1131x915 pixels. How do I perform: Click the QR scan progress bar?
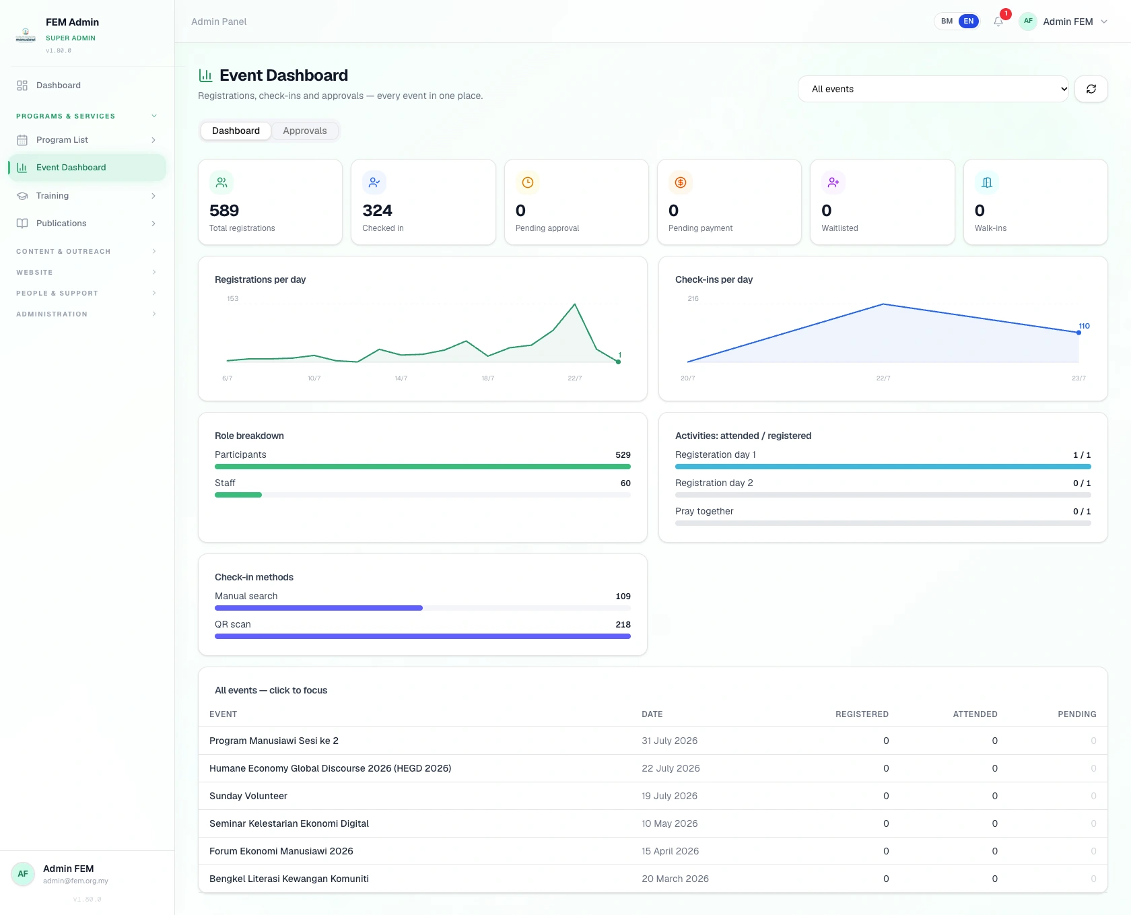click(x=423, y=636)
